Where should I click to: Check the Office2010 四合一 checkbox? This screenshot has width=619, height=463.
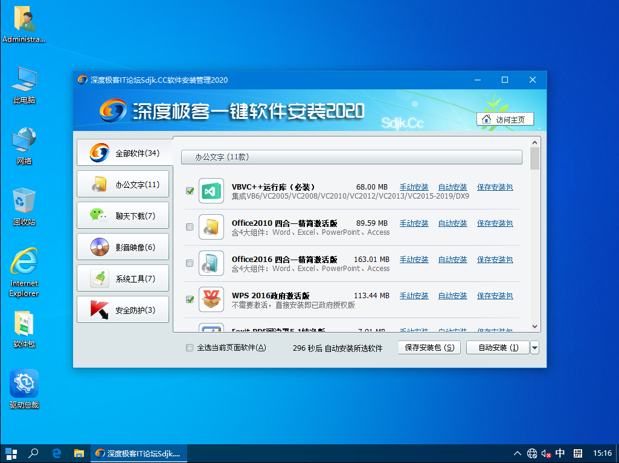(190, 227)
